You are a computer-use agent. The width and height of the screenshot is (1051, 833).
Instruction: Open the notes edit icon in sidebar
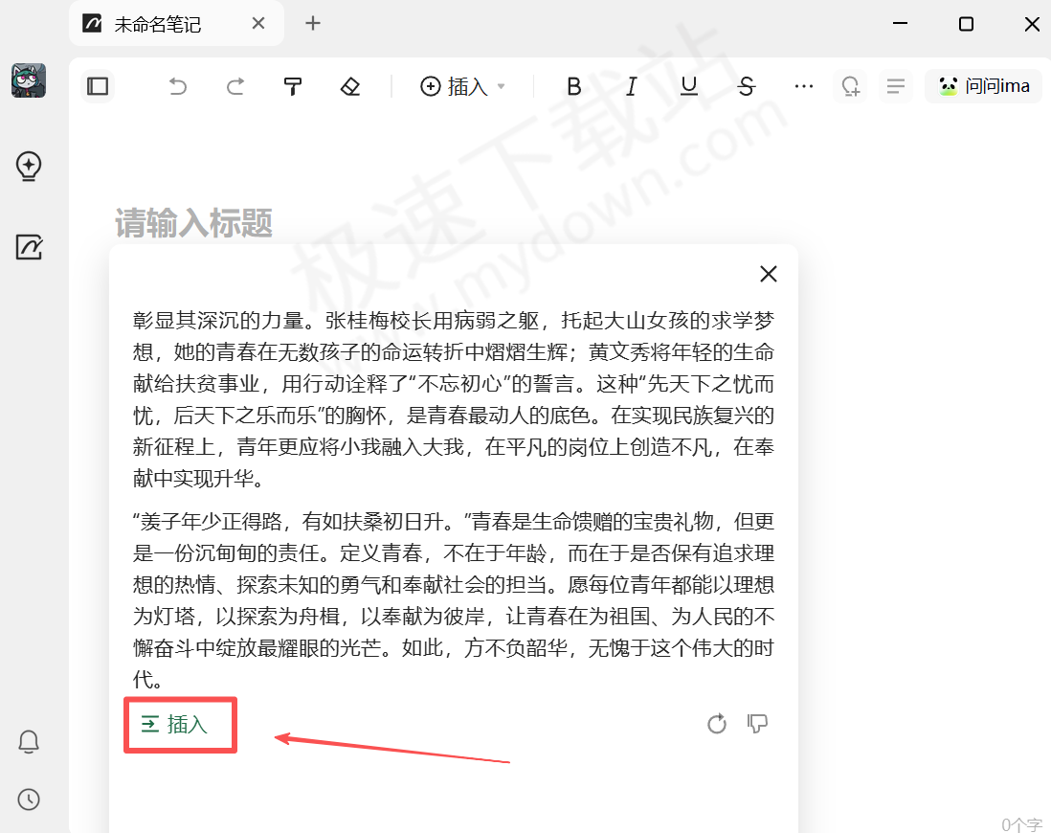coord(29,247)
